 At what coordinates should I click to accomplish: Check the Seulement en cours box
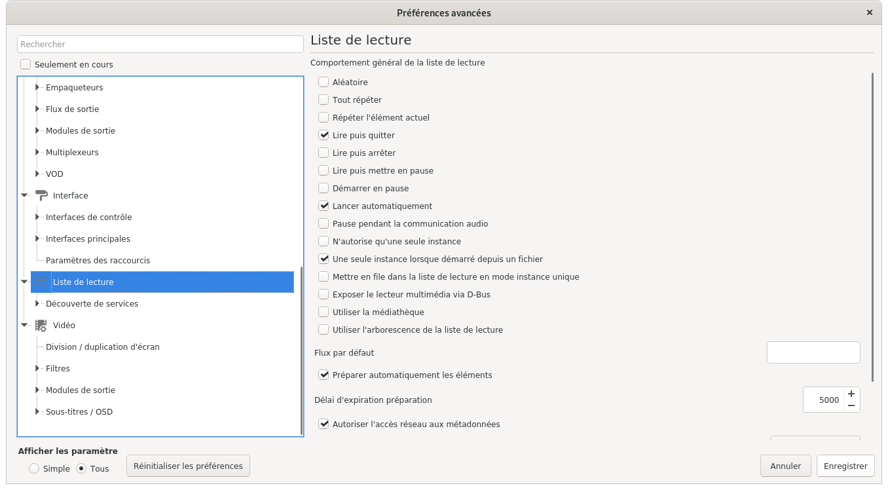tap(26, 64)
